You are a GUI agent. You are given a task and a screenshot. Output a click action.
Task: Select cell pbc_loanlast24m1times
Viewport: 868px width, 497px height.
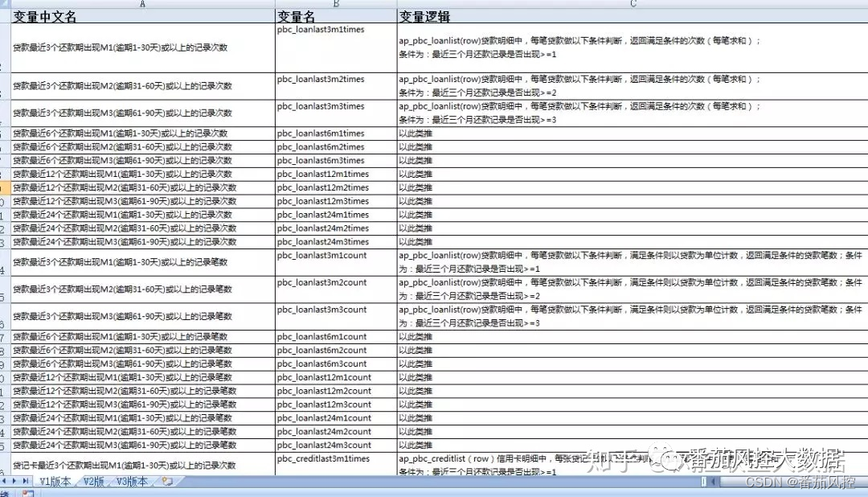point(336,215)
